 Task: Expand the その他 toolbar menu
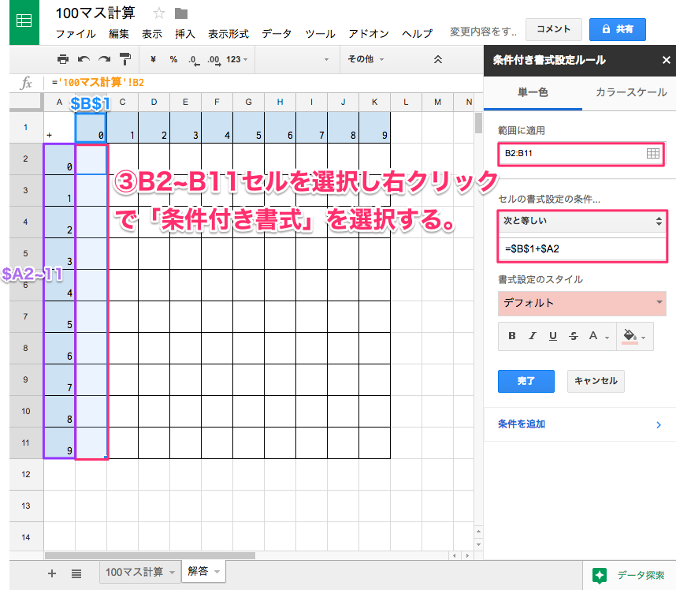366,59
